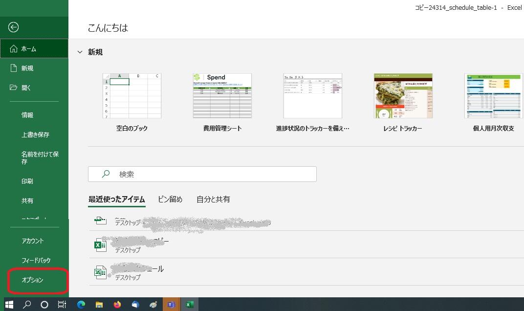Screen dimensions: 524x311
Task: Open the 開く (Open) page
Action: (26, 88)
